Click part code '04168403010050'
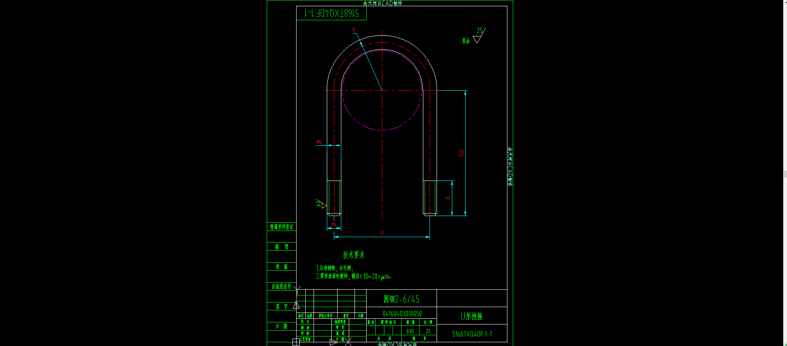The height and width of the screenshot is (346, 787). pyautogui.click(x=402, y=314)
